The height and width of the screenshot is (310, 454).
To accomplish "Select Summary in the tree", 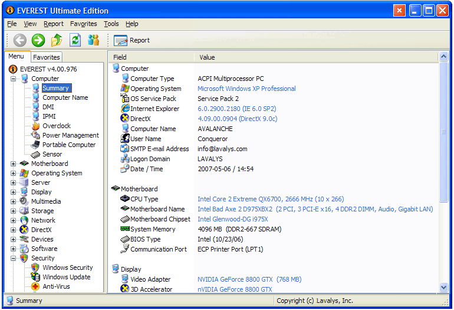I will click(56, 88).
